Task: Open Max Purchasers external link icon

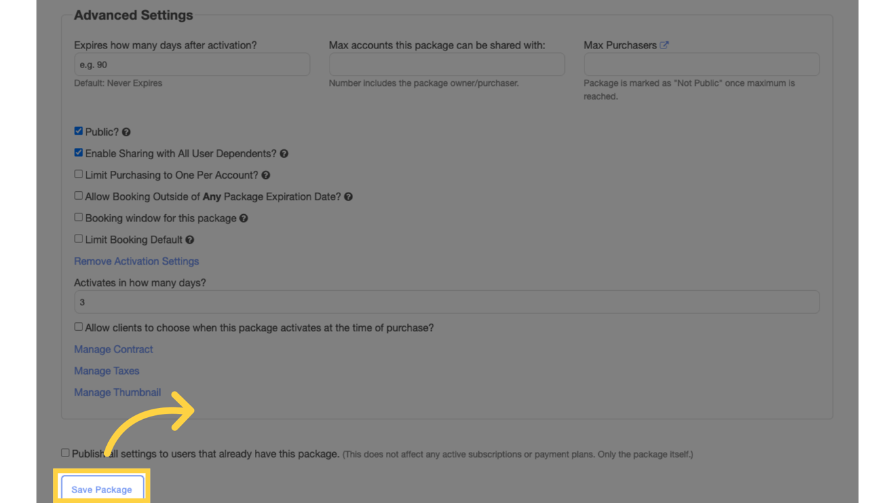Action: 664,45
